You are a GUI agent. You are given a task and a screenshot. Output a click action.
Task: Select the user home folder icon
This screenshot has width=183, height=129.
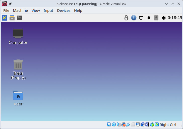coord(18,95)
